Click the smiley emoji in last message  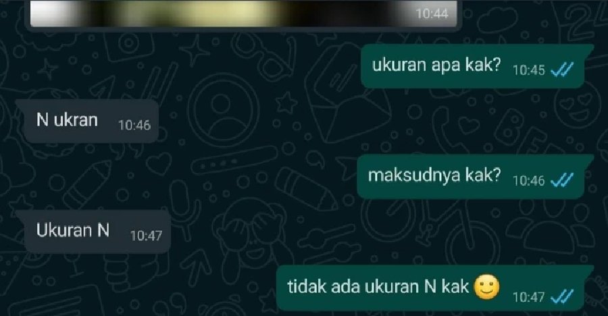pos(487,288)
